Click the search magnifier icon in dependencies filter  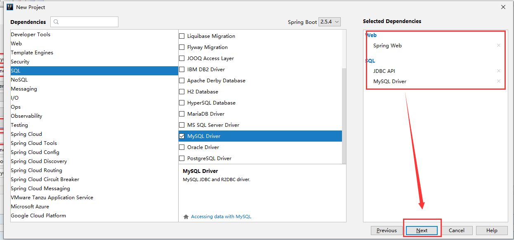coord(57,22)
